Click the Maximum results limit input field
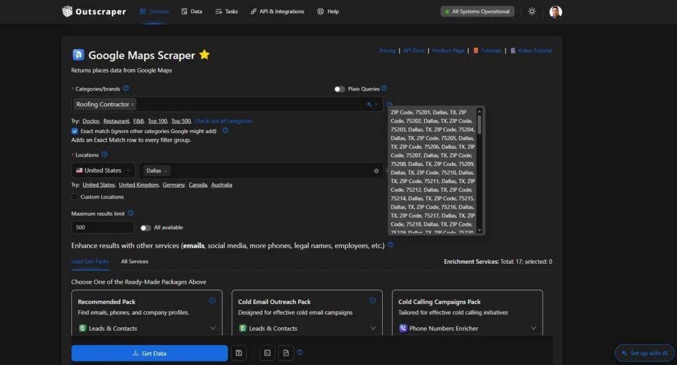This screenshot has width=677, height=365. point(102,227)
